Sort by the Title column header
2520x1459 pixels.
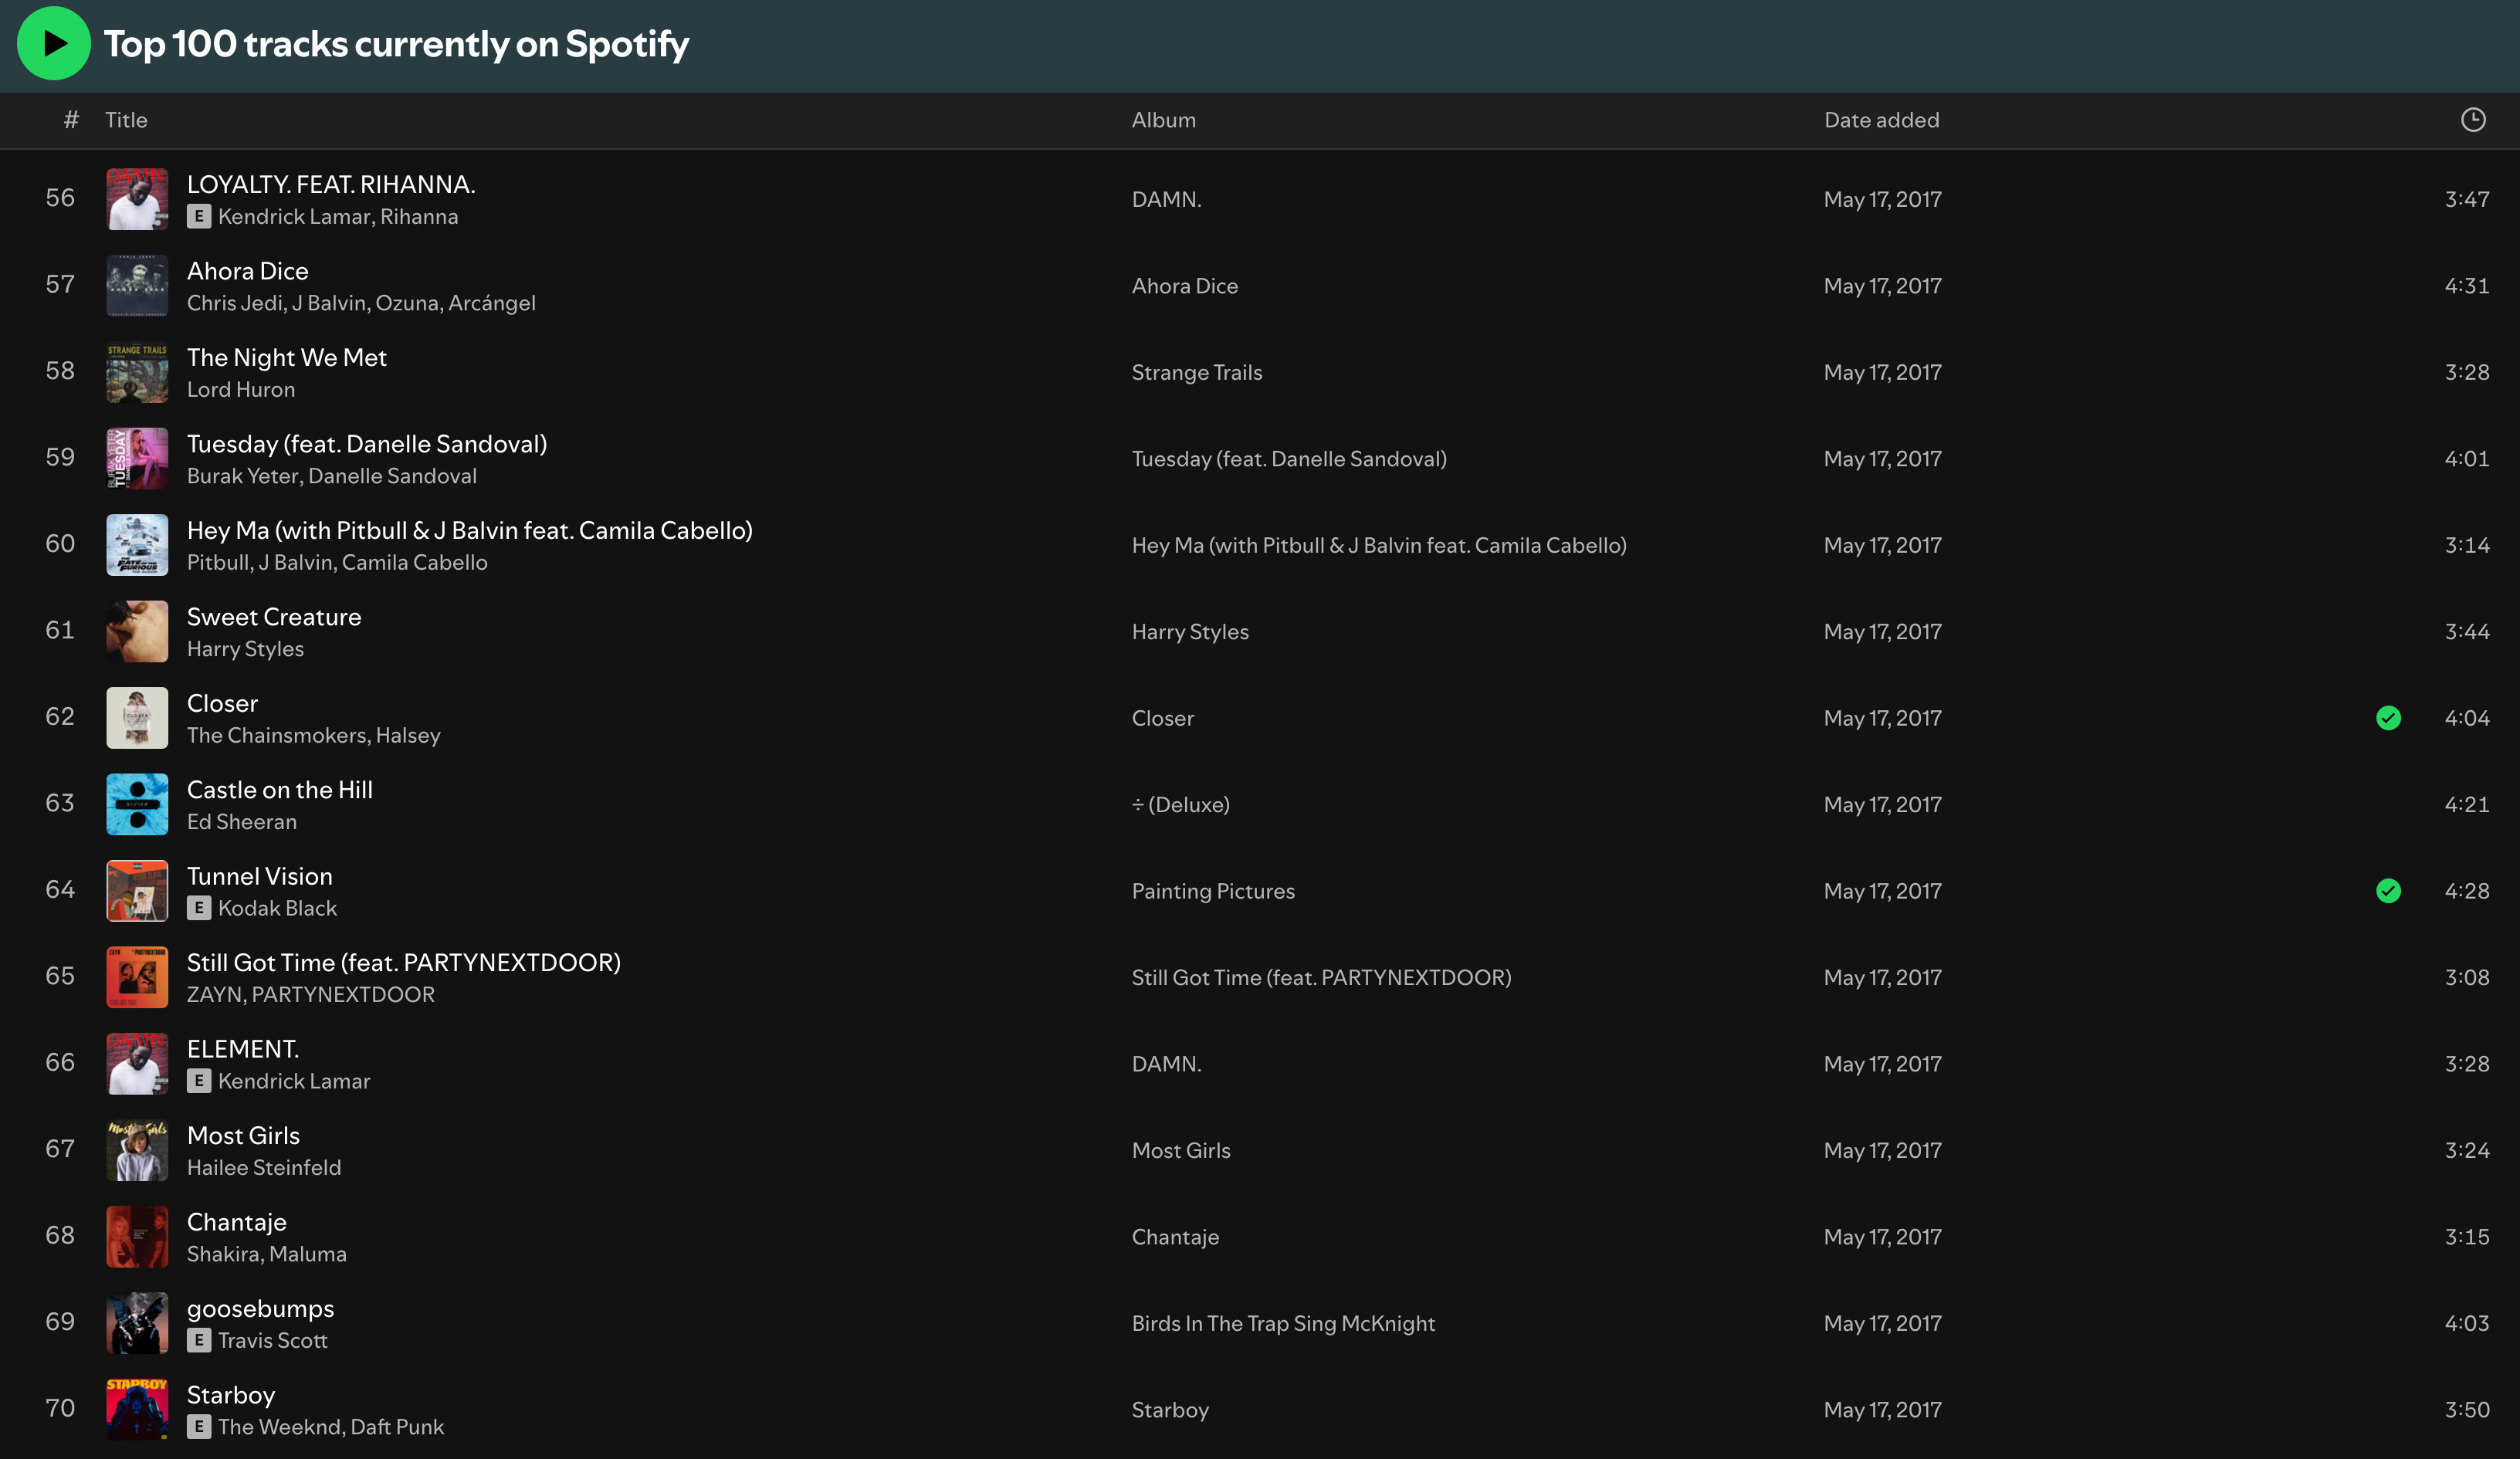click(x=126, y=120)
